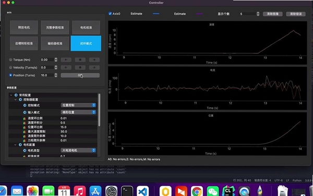Collapse the 电机配置 tree node arrow
The width and height of the screenshot is (313, 196).
pyautogui.click(x=16, y=145)
